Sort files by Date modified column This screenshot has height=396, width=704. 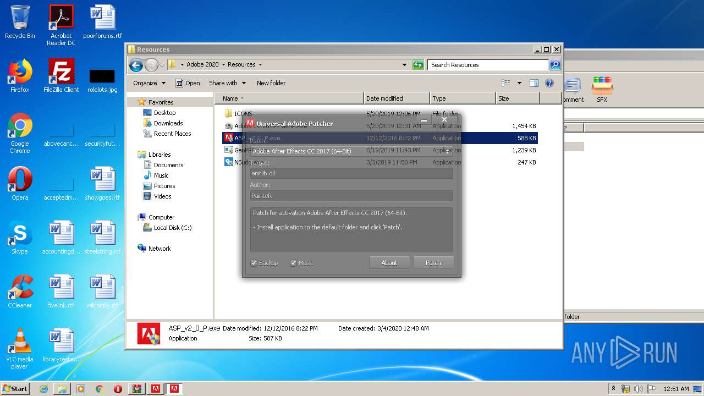coord(397,98)
